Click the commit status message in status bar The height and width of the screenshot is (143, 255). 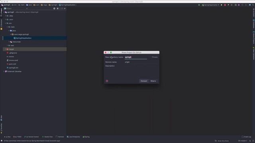(32, 141)
